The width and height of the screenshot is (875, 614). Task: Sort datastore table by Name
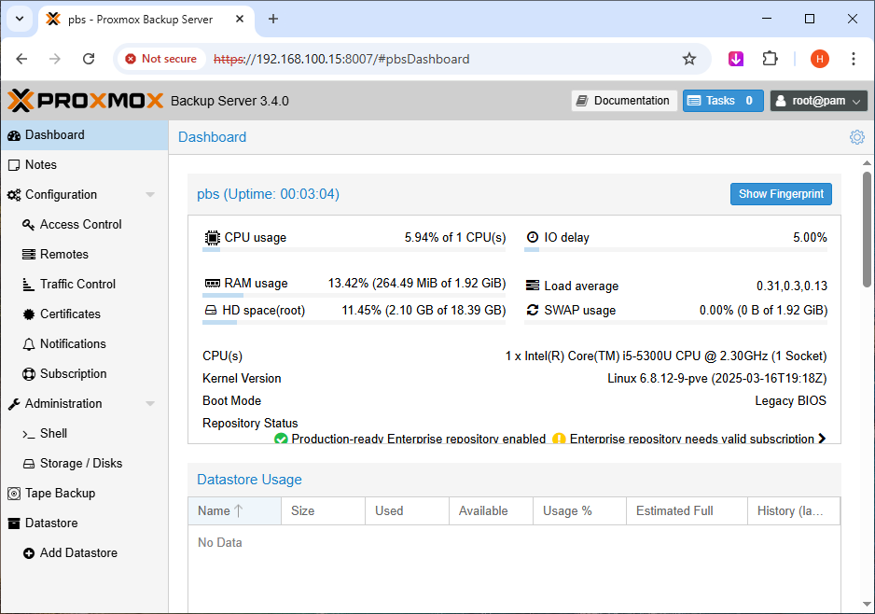click(x=234, y=510)
